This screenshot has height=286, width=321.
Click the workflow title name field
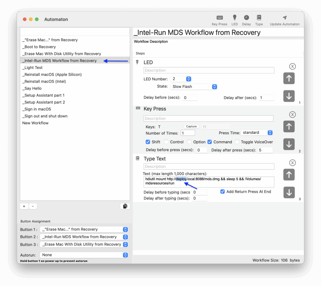(x=218, y=33)
